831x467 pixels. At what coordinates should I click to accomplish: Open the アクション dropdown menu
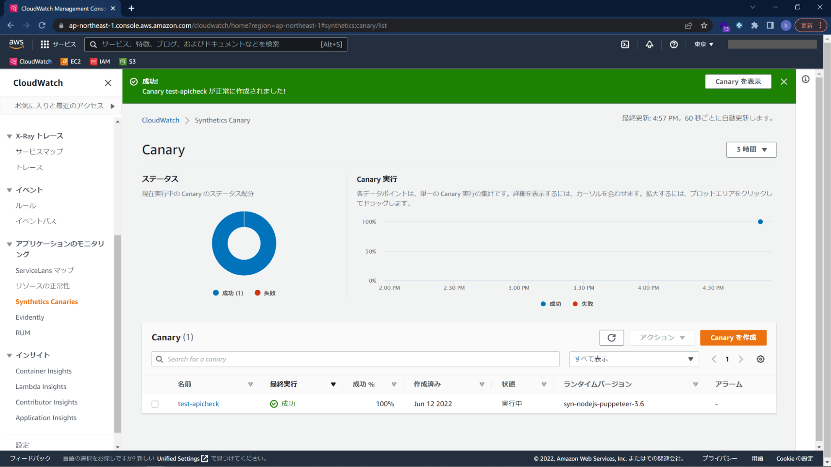point(662,338)
